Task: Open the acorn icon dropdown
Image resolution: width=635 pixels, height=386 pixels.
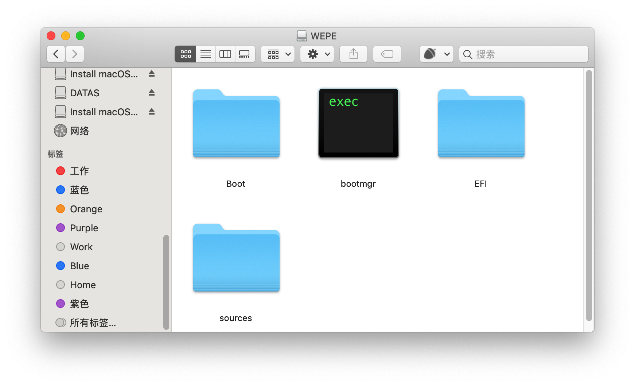Action: (436, 54)
